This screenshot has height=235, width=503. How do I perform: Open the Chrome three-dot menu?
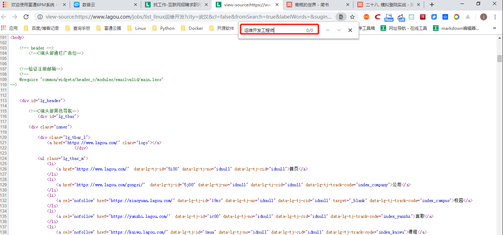(495, 17)
